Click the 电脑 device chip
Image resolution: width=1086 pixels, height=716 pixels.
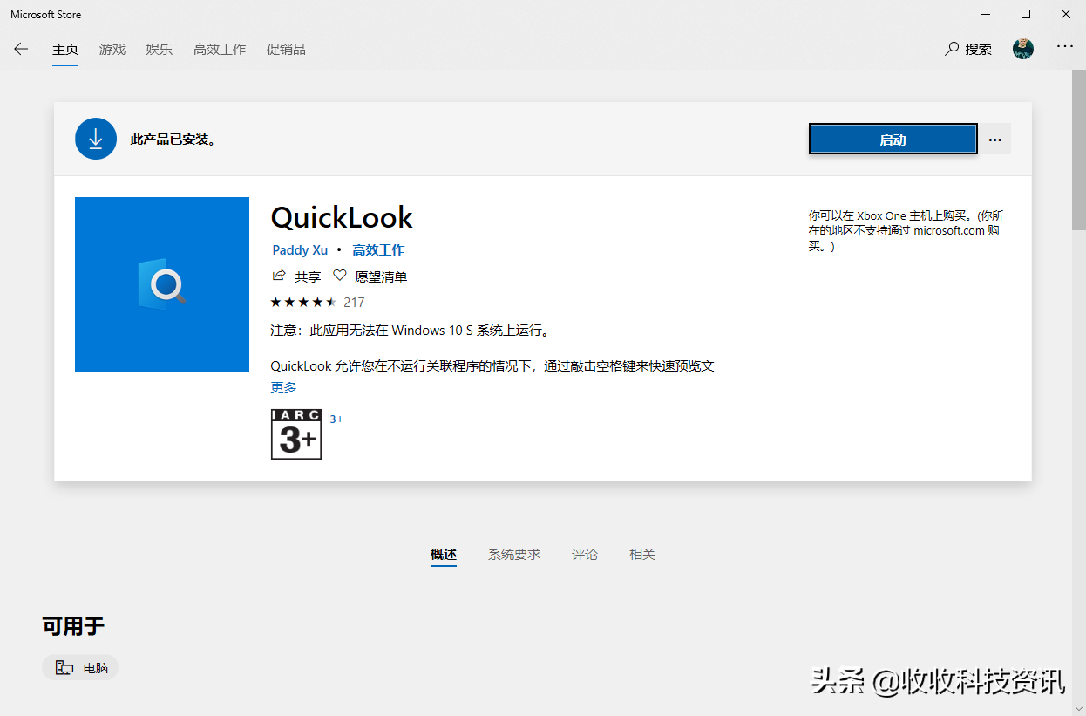tap(79, 668)
